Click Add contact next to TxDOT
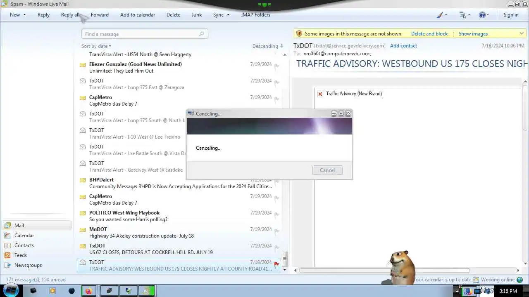Image resolution: width=529 pixels, height=297 pixels. pos(403,46)
